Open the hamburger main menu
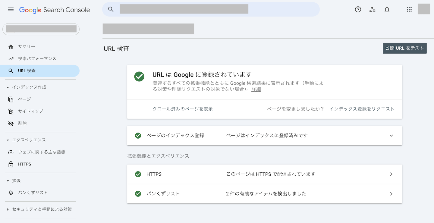434x223 pixels. (x=11, y=9)
